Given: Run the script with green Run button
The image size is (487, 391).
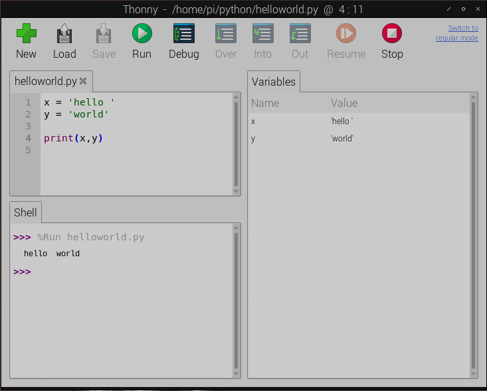Looking at the screenshot, I should click(x=142, y=33).
